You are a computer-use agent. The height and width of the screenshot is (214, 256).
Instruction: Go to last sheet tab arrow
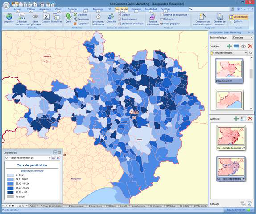coord(13,206)
